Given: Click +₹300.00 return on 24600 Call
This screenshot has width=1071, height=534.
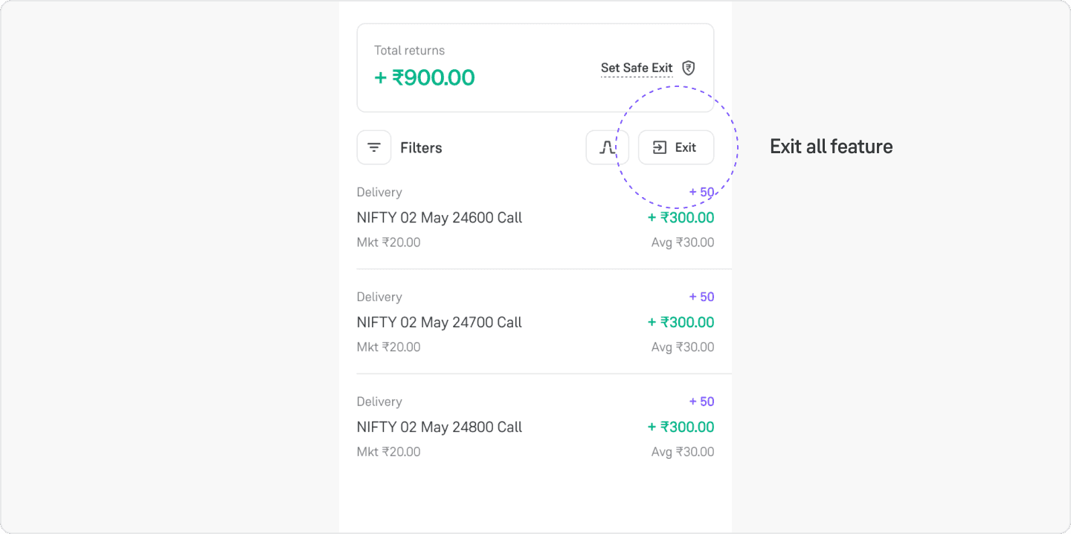Looking at the screenshot, I should pos(681,218).
